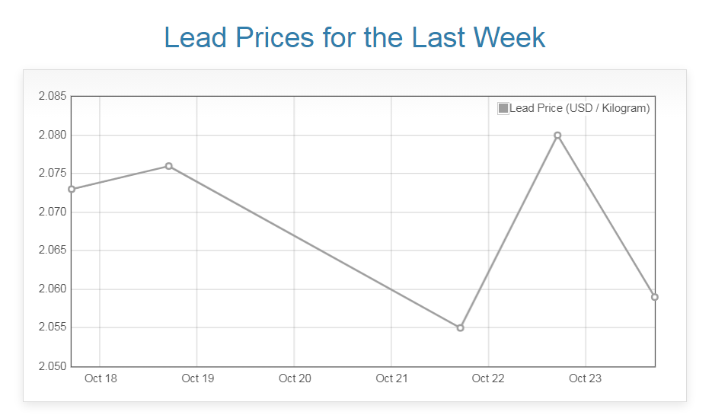
Task: Click the 2.085 y-axis label
Action: tap(52, 97)
